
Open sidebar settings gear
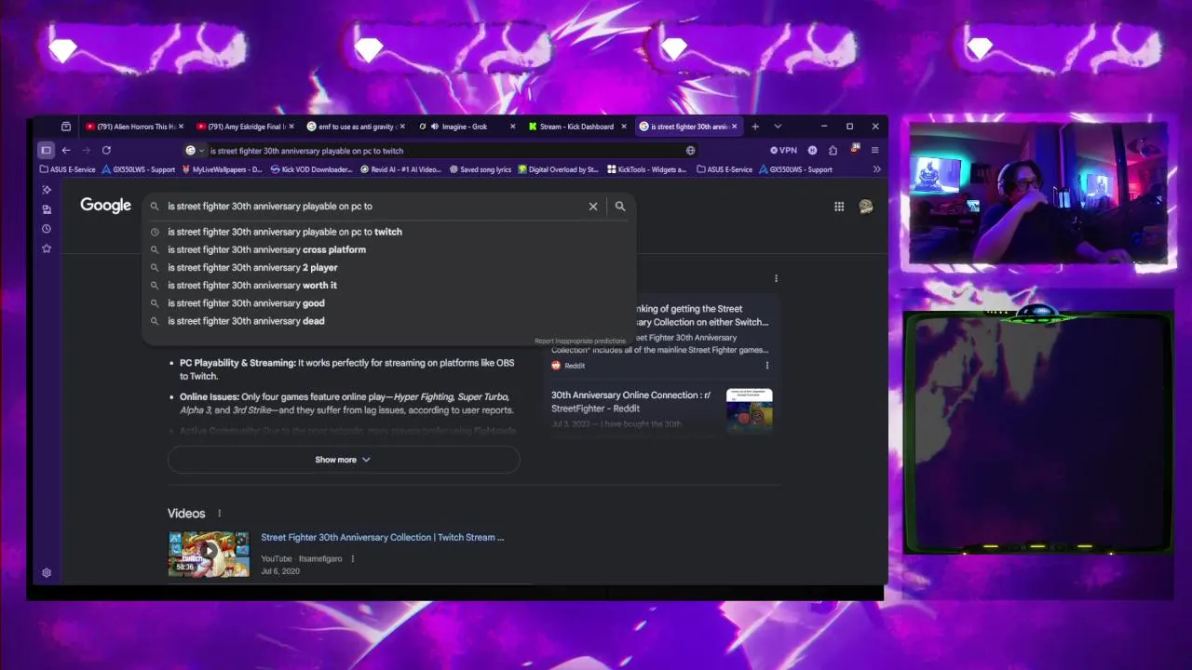(47, 573)
